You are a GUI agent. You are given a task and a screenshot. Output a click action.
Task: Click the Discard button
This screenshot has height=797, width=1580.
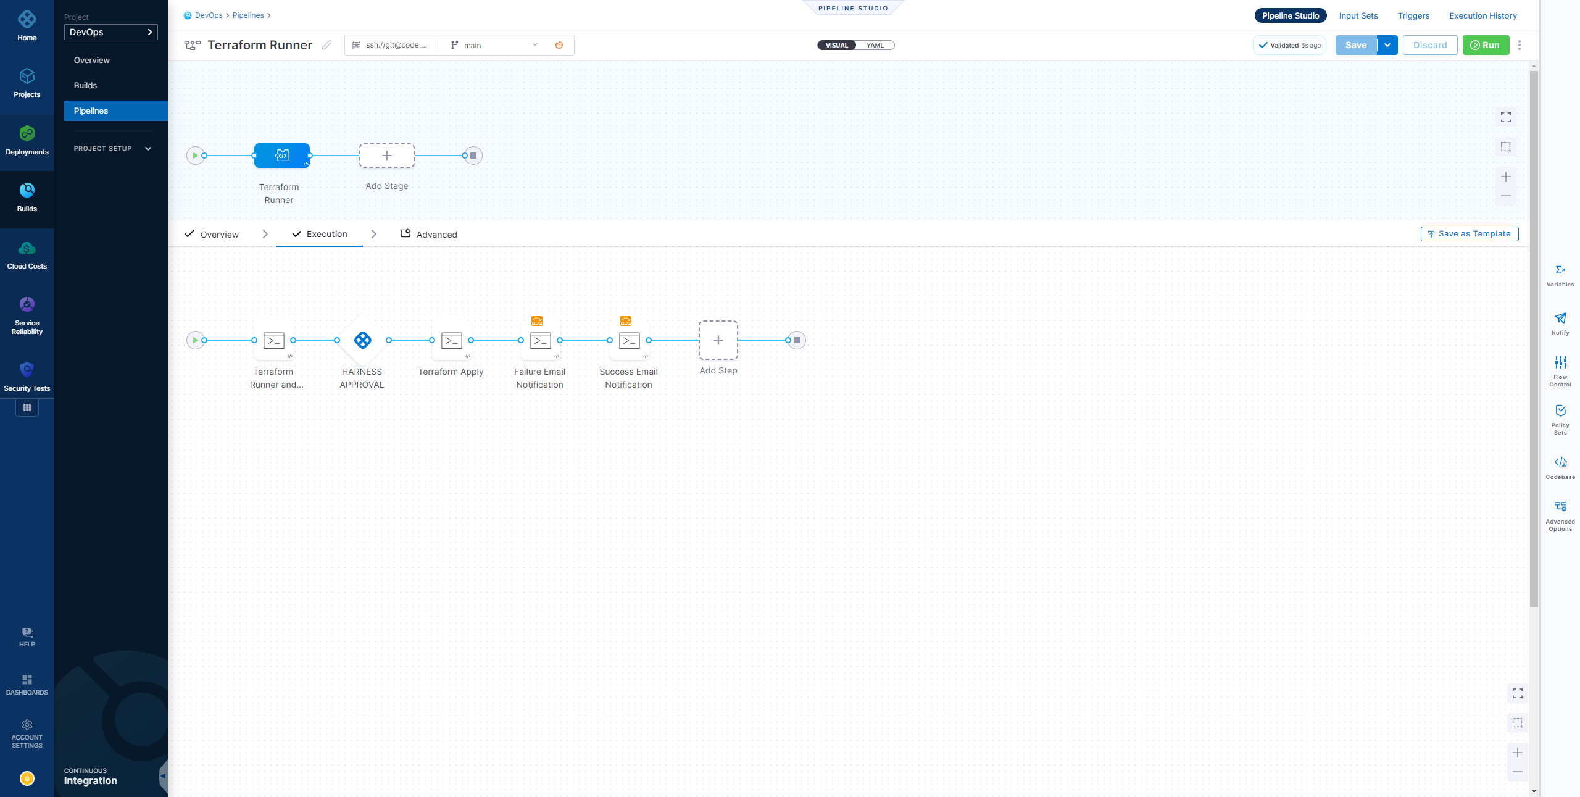[1430, 45]
